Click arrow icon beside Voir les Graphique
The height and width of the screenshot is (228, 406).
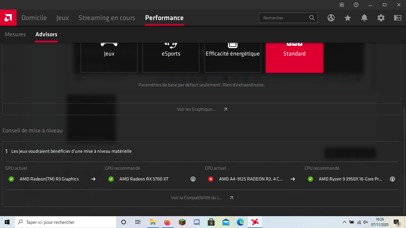pos(226,109)
